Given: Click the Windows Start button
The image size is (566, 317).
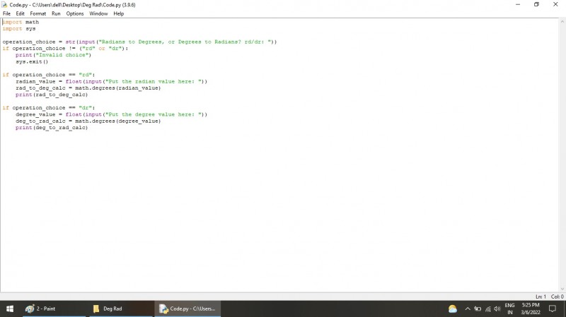Looking at the screenshot, I should point(10,309).
